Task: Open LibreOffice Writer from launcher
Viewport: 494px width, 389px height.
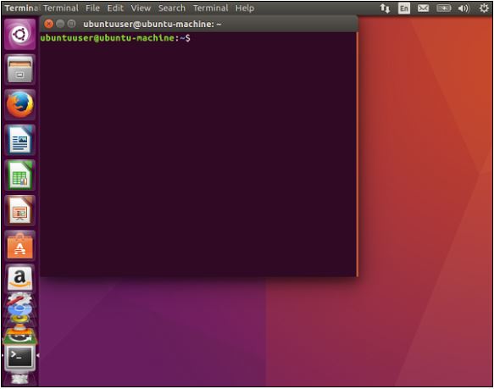Action: click(19, 140)
